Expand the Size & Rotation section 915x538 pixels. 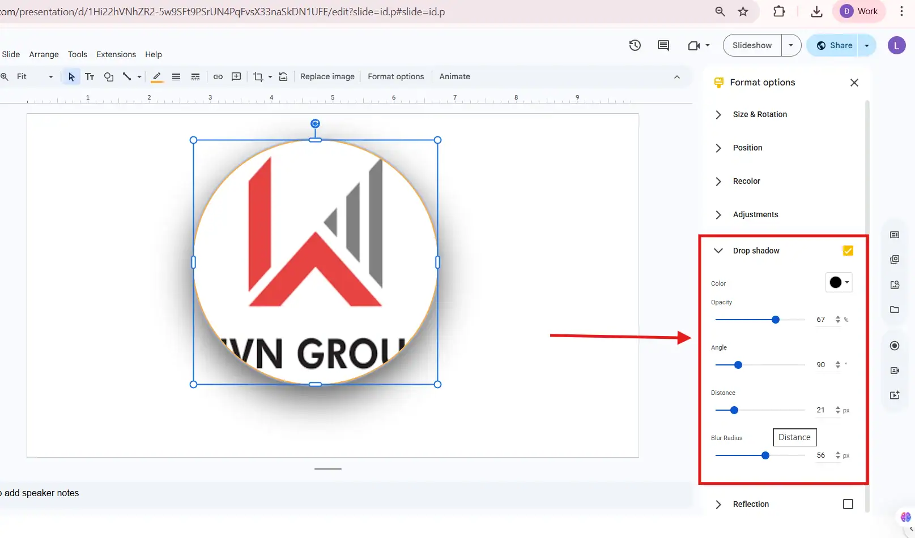click(759, 114)
